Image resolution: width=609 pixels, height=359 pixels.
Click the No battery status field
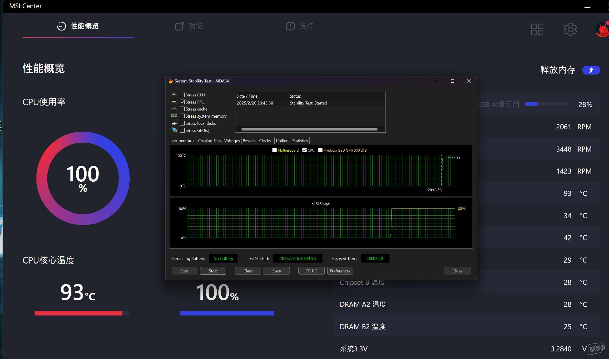(x=223, y=258)
